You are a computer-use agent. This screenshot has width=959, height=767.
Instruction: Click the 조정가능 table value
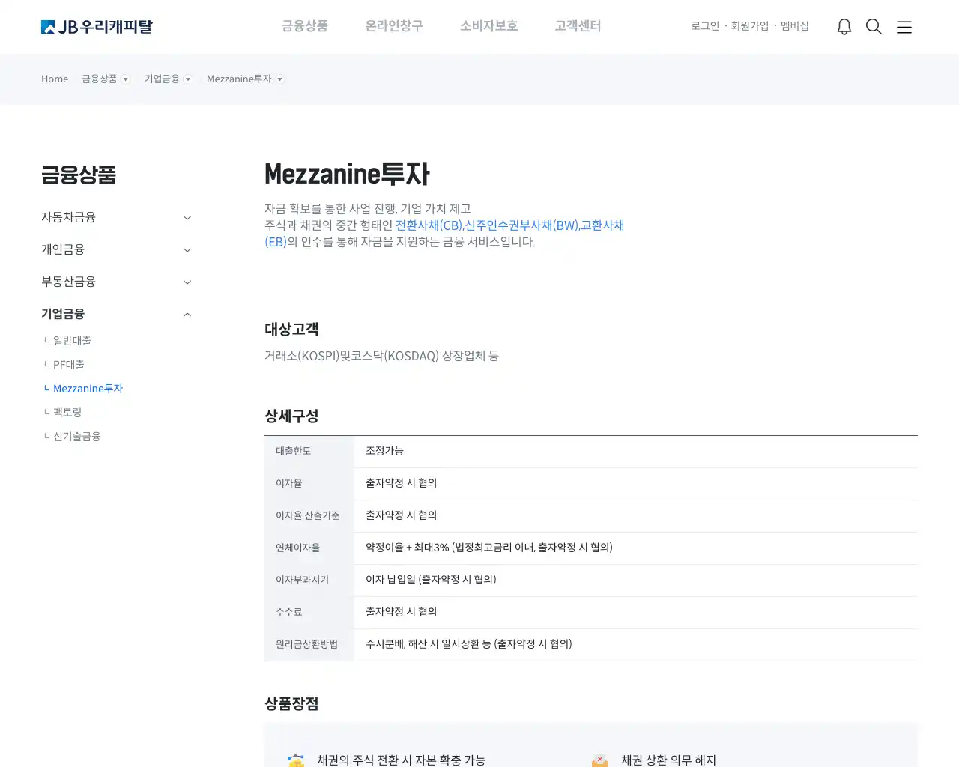tap(384, 451)
